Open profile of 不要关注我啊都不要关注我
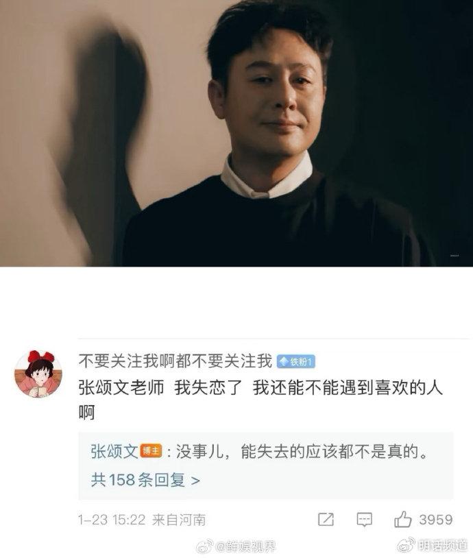473x558 pixels. pos(175,361)
